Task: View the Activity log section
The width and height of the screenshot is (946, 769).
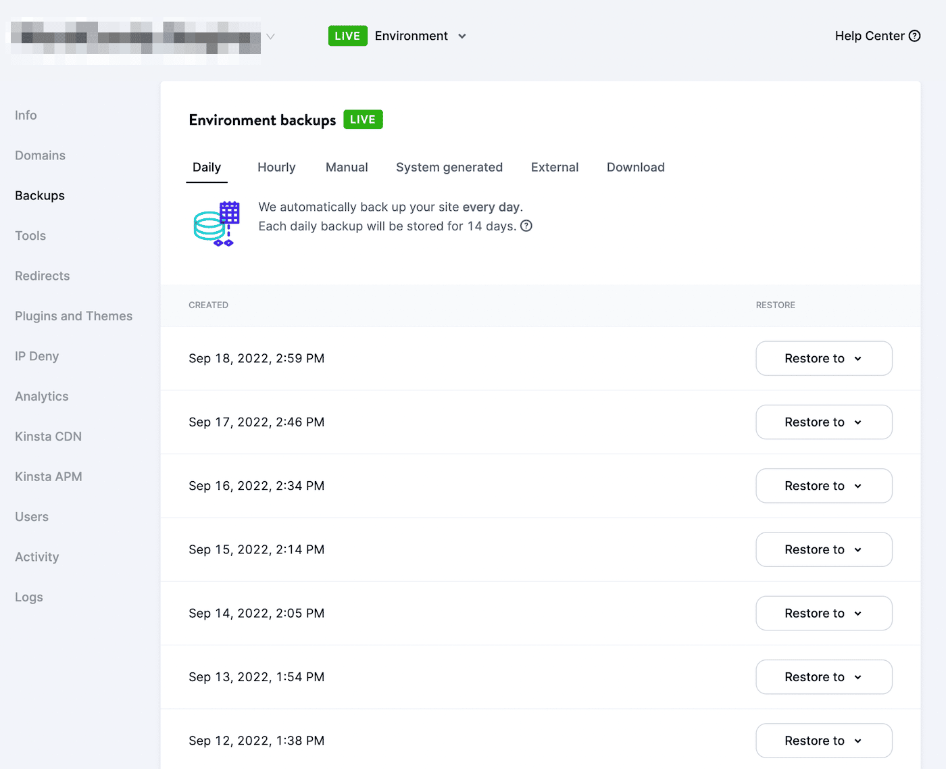Action: 36,556
